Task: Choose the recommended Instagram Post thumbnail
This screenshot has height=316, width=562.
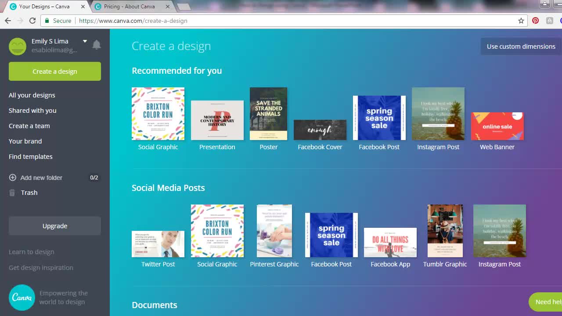Action: click(x=438, y=114)
